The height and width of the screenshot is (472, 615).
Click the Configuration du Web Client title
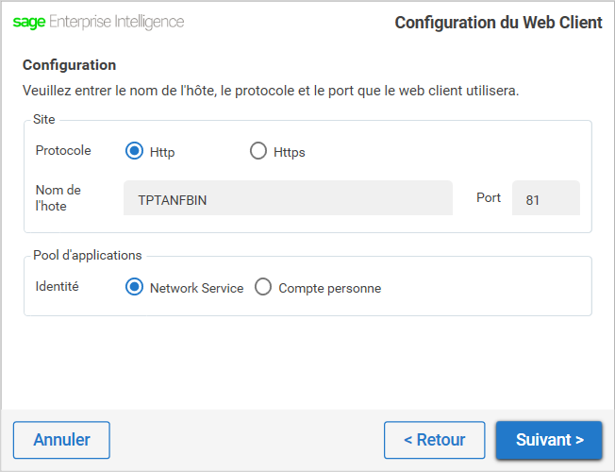pos(498,23)
